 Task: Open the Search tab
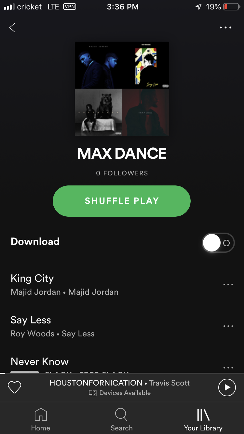[121, 419]
